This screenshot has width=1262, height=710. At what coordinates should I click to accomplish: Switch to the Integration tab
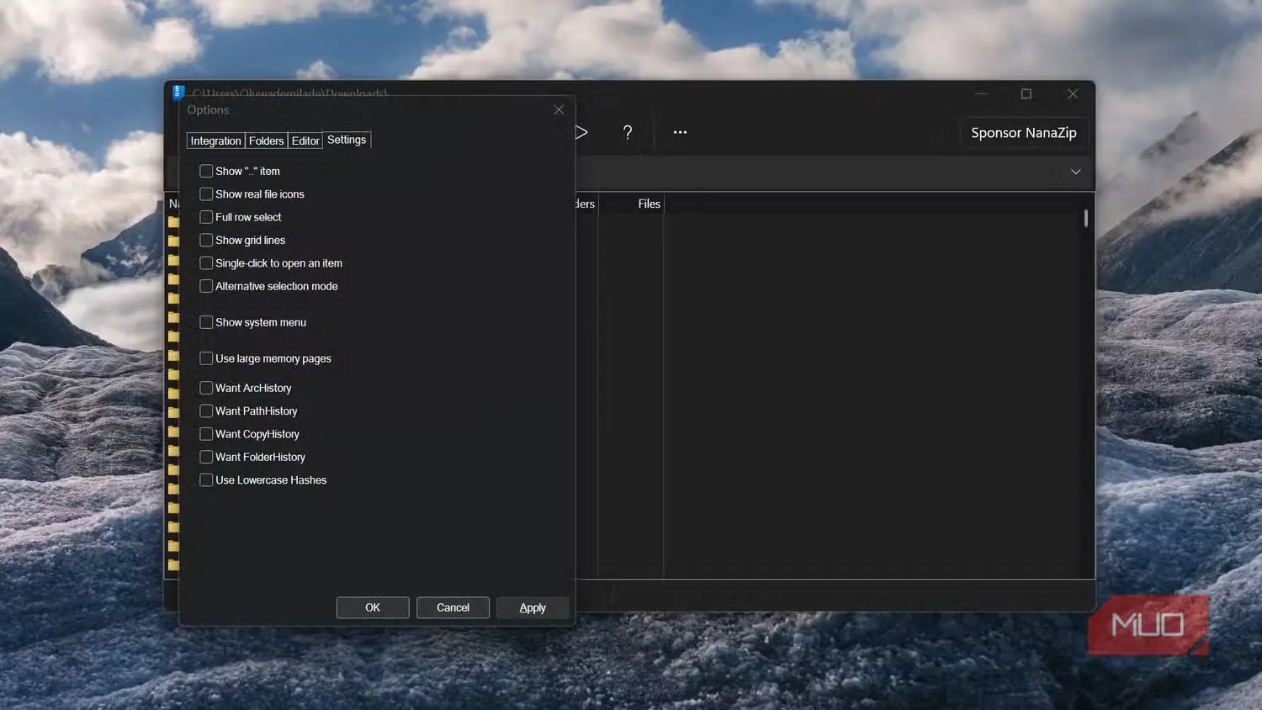point(215,140)
